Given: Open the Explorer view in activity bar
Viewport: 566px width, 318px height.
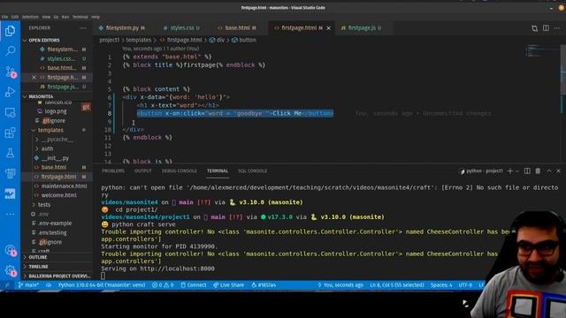Looking at the screenshot, I should click(x=10, y=31).
